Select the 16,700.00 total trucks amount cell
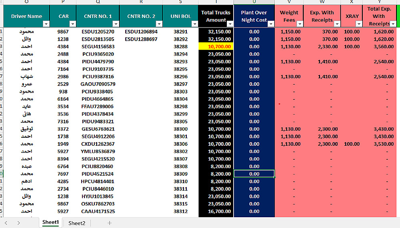 [216, 211]
